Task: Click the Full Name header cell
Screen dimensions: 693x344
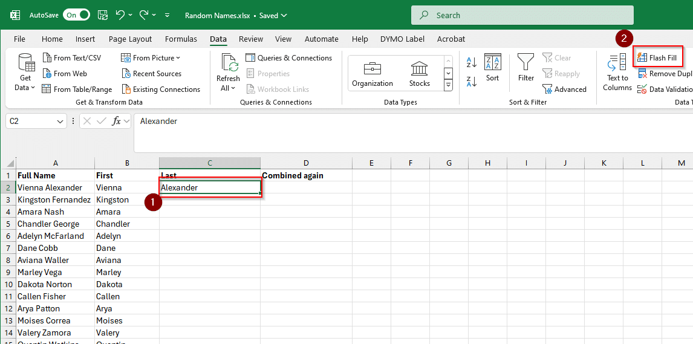Action: [x=55, y=175]
